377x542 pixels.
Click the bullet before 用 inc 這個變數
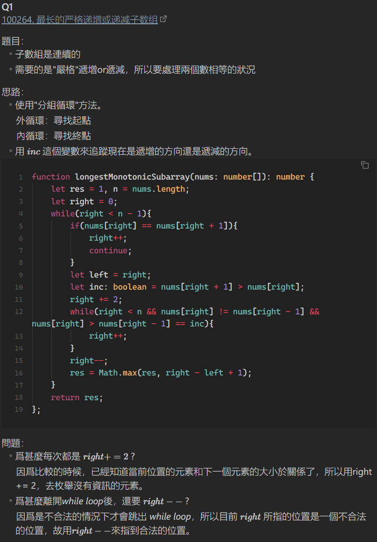click(x=11, y=151)
